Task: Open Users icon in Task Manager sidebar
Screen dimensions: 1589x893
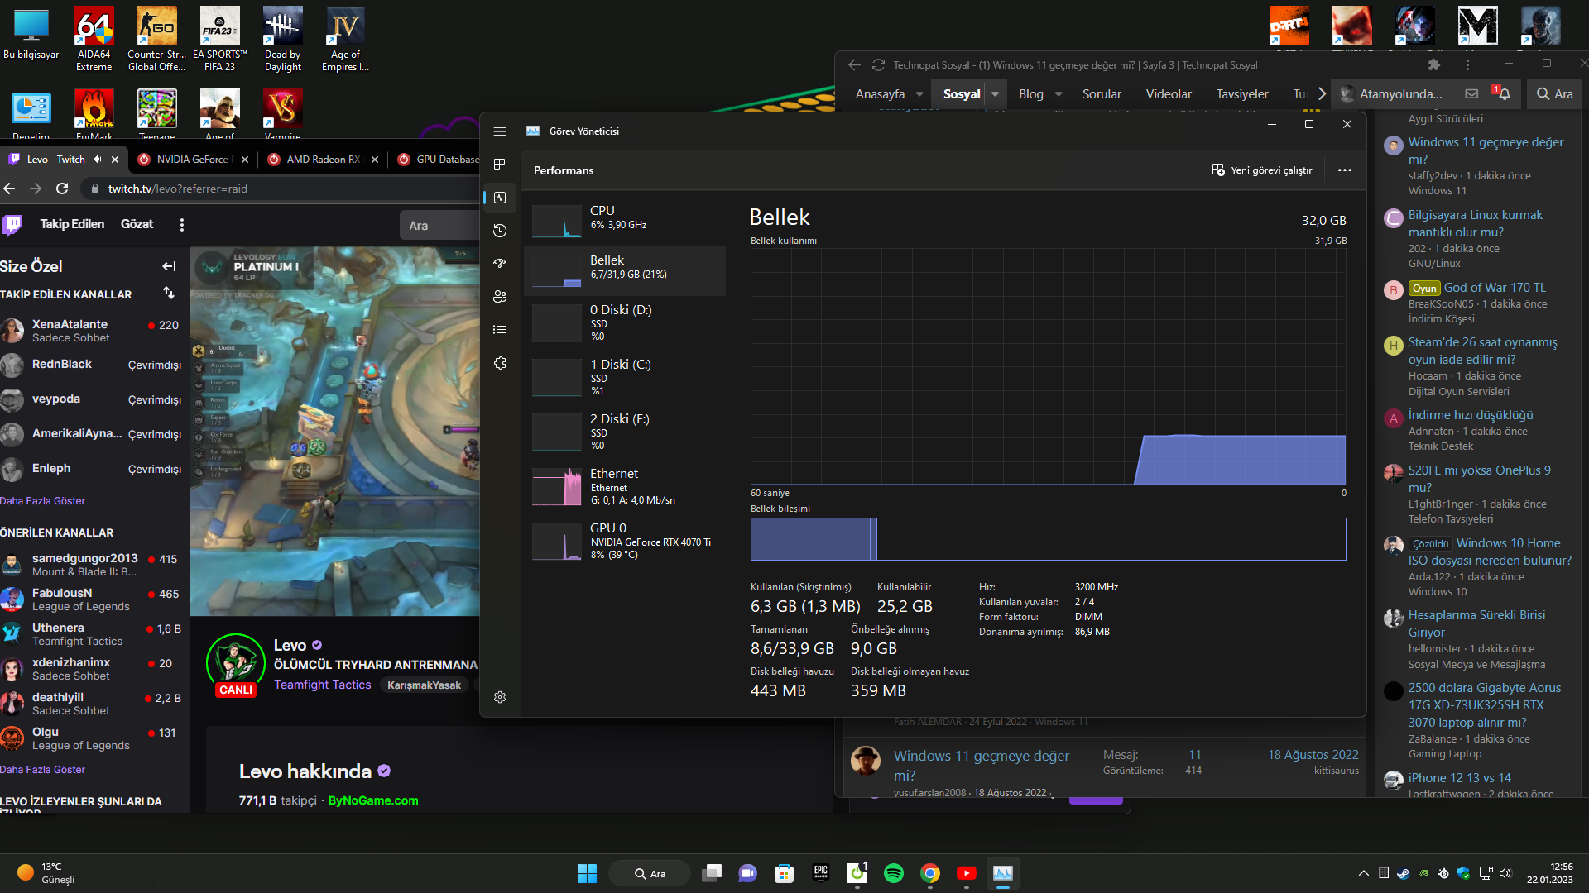Action: point(500,297)
